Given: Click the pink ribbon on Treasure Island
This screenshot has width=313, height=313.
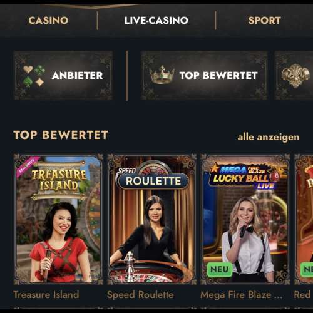Looking at the screenshot, I should [x=28, y=167].
